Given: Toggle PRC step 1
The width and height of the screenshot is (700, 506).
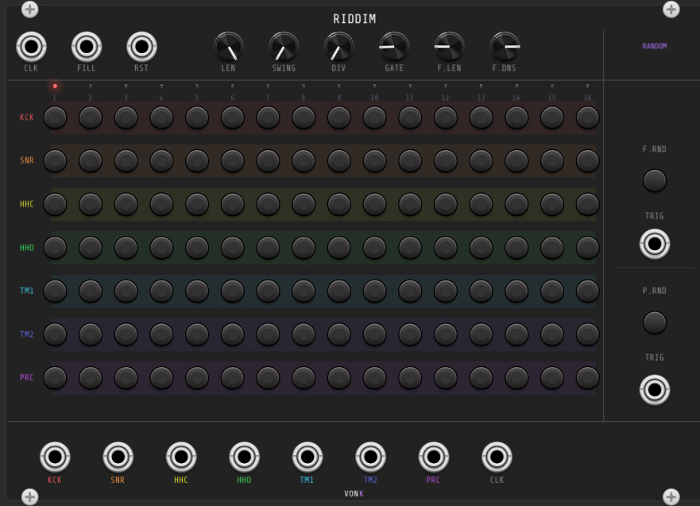Looking at the screenshot, I should 55,377.
